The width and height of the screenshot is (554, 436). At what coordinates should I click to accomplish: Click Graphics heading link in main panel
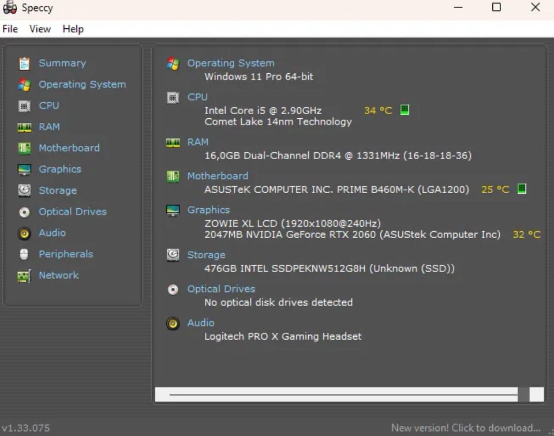[x=208, y=210]
